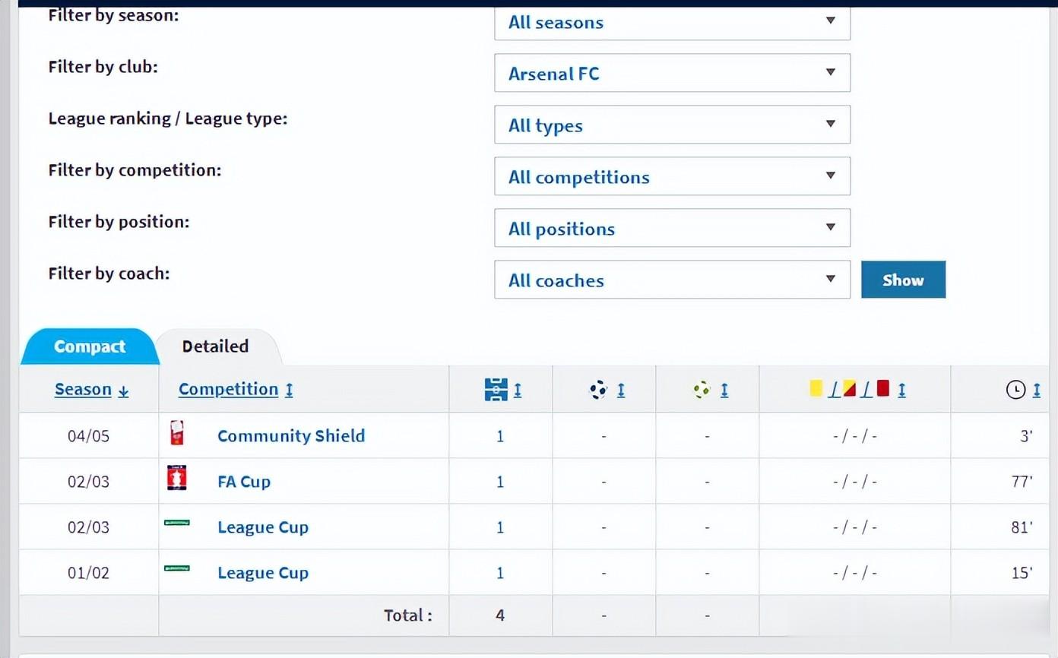Image resolution: width=1058 pixels, height=658 pixels.
Task: Click the 02/03 League Cup logo
Action: coord(177,524)
